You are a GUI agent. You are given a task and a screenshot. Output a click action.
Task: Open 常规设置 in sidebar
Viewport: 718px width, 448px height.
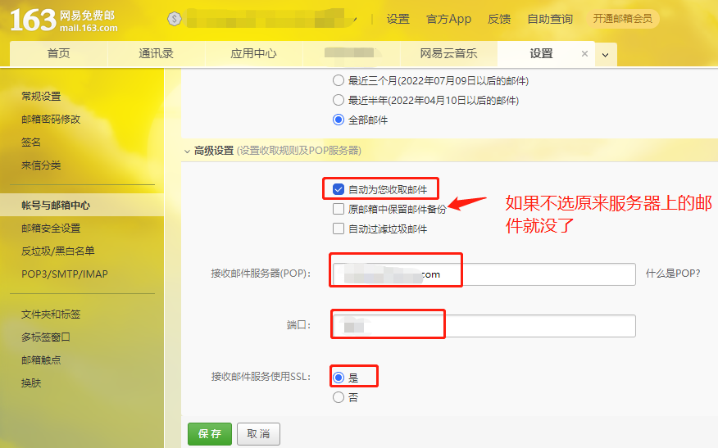41,97
